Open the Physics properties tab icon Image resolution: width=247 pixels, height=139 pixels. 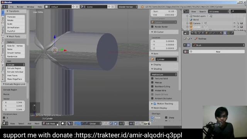pos(232,33)
